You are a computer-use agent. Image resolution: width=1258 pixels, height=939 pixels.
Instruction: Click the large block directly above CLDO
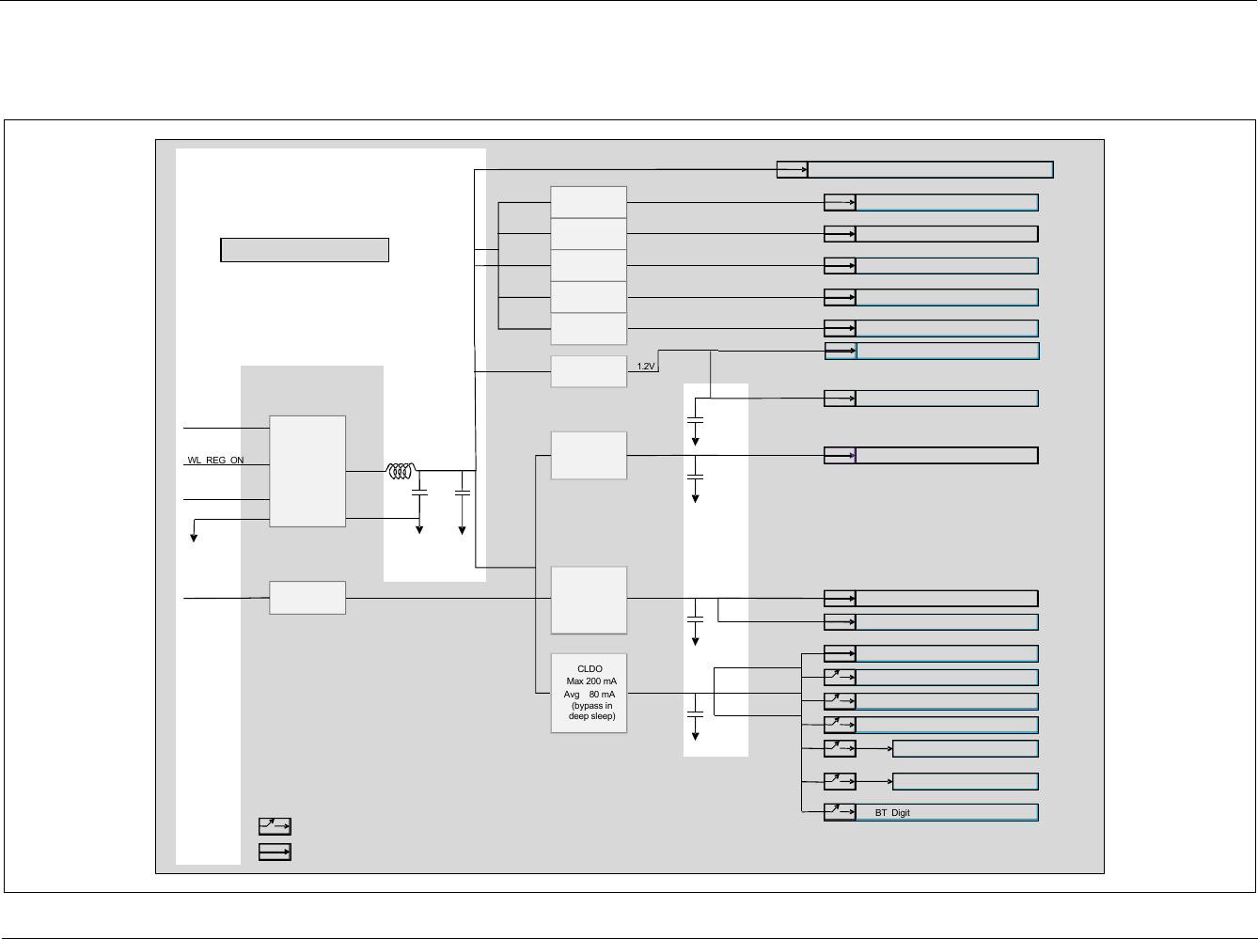(589, 601)
